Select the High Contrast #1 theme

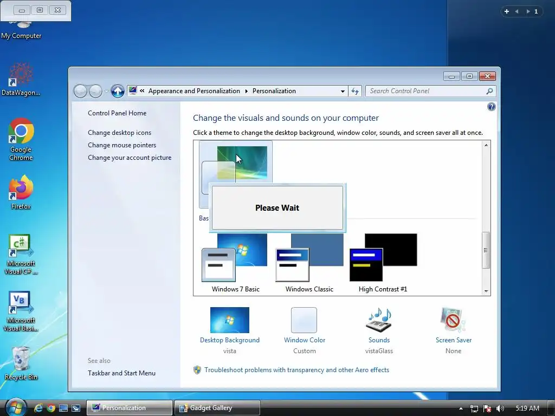(x=383, y=263)
